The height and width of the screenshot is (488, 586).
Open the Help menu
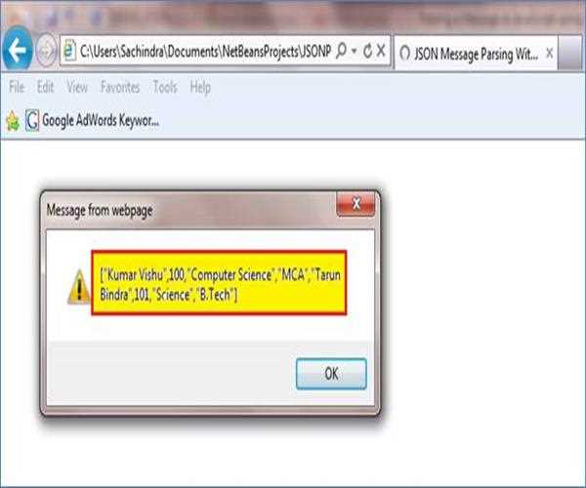point(200,88)
